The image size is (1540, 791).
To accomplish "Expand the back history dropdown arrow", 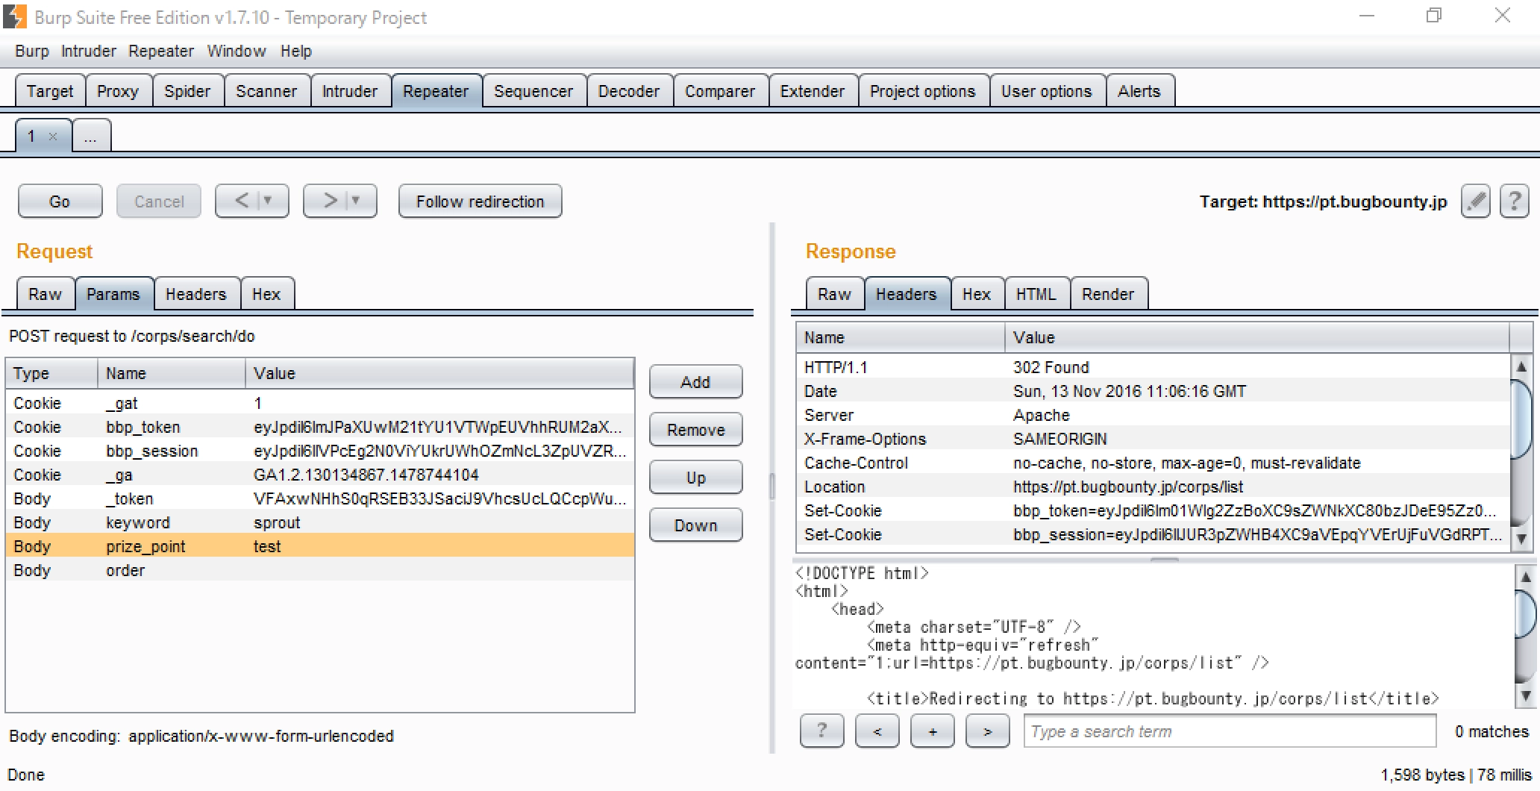I will pyautogui.click(x=268, y=201).
